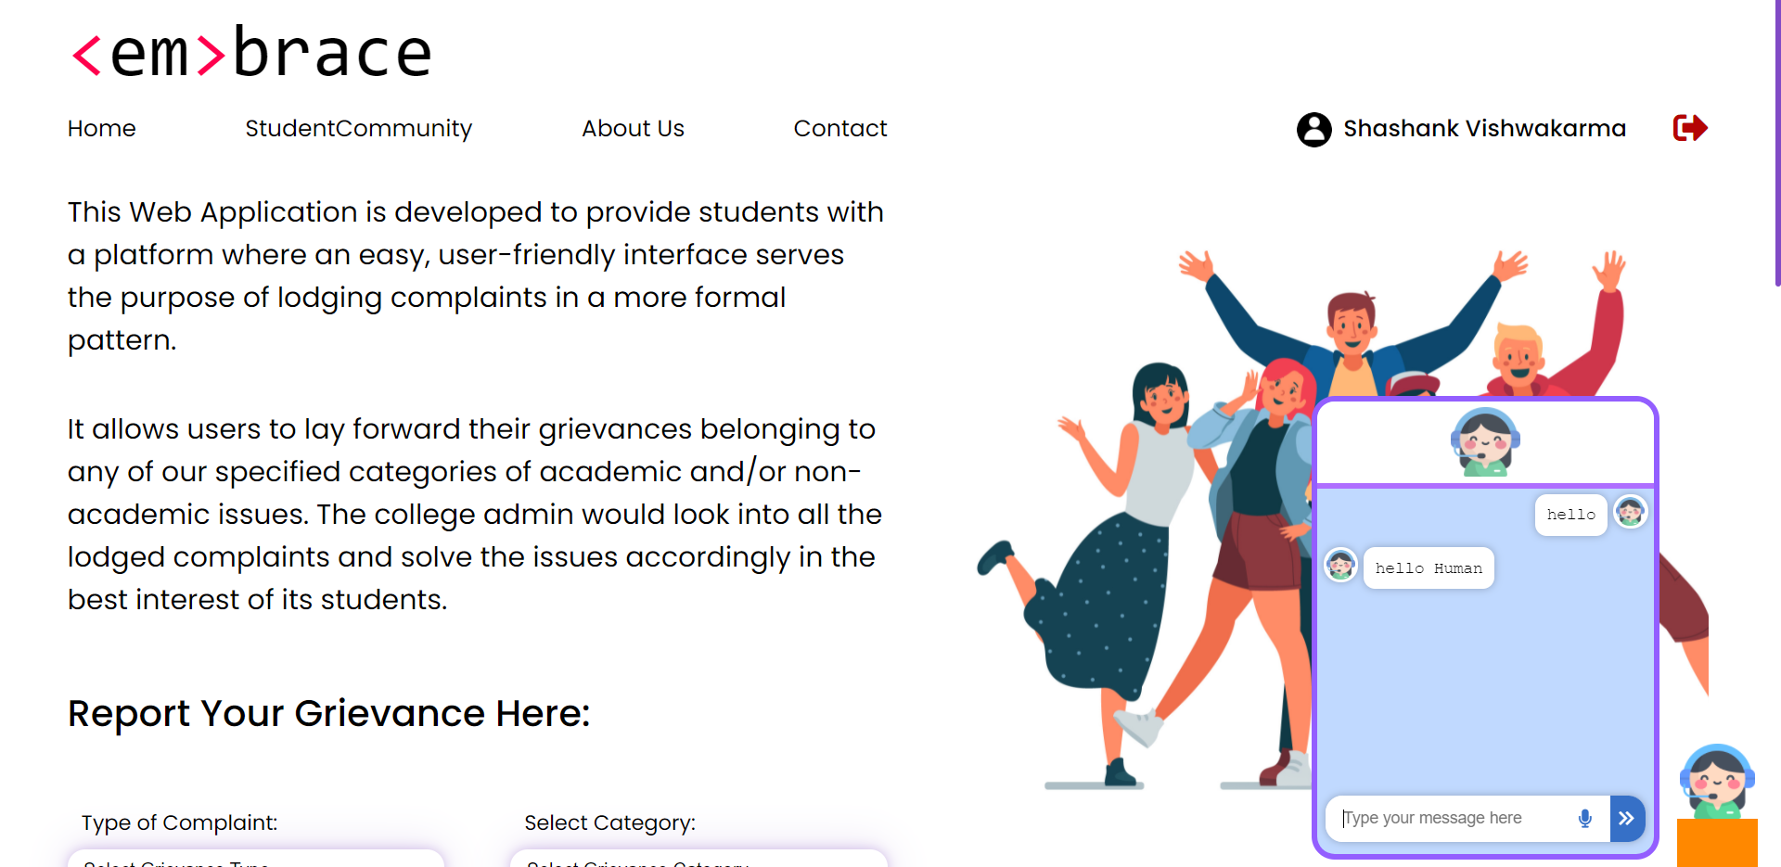Send chat message with double-arrow button
Image resolution: width=1781 pixels, height=867 pixels.
1626,818
